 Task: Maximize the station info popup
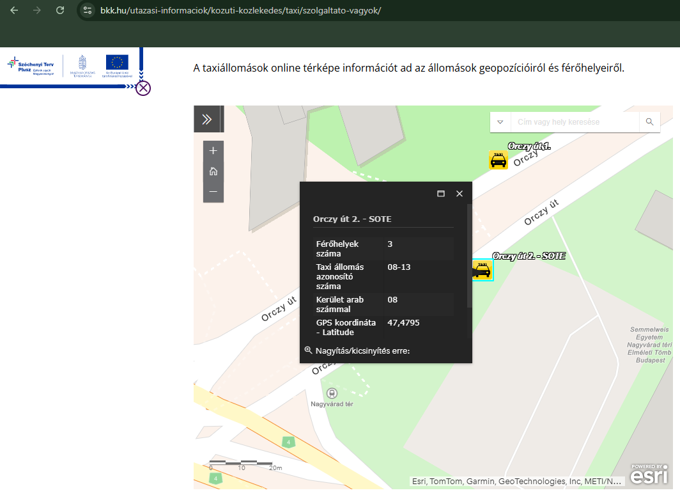point(441,194)
